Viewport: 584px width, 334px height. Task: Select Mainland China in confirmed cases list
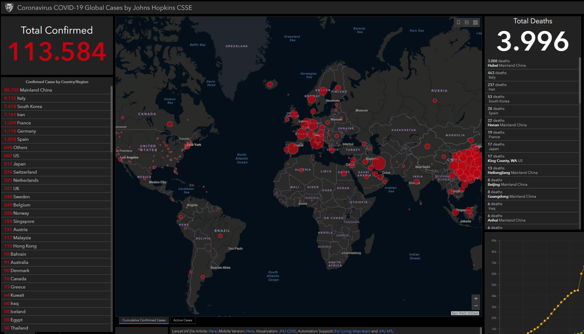[56, 90]
